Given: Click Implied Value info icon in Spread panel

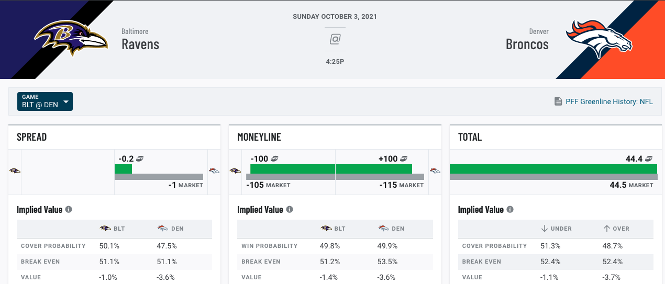Looking at the screenshot, I should (69, 209).
